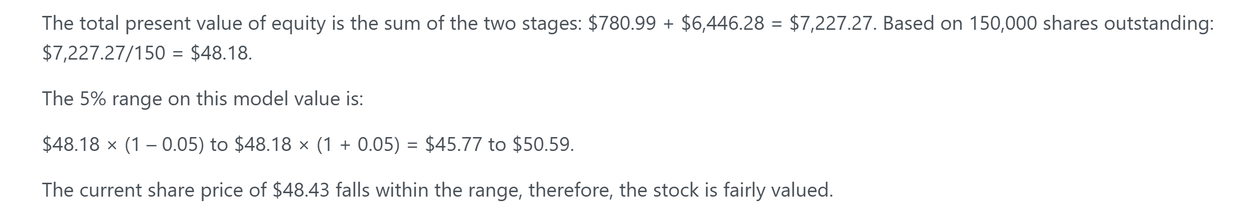1249x216 pixels.
Task: Click the lower bound $45.77
Action: [x=454, y=144]
